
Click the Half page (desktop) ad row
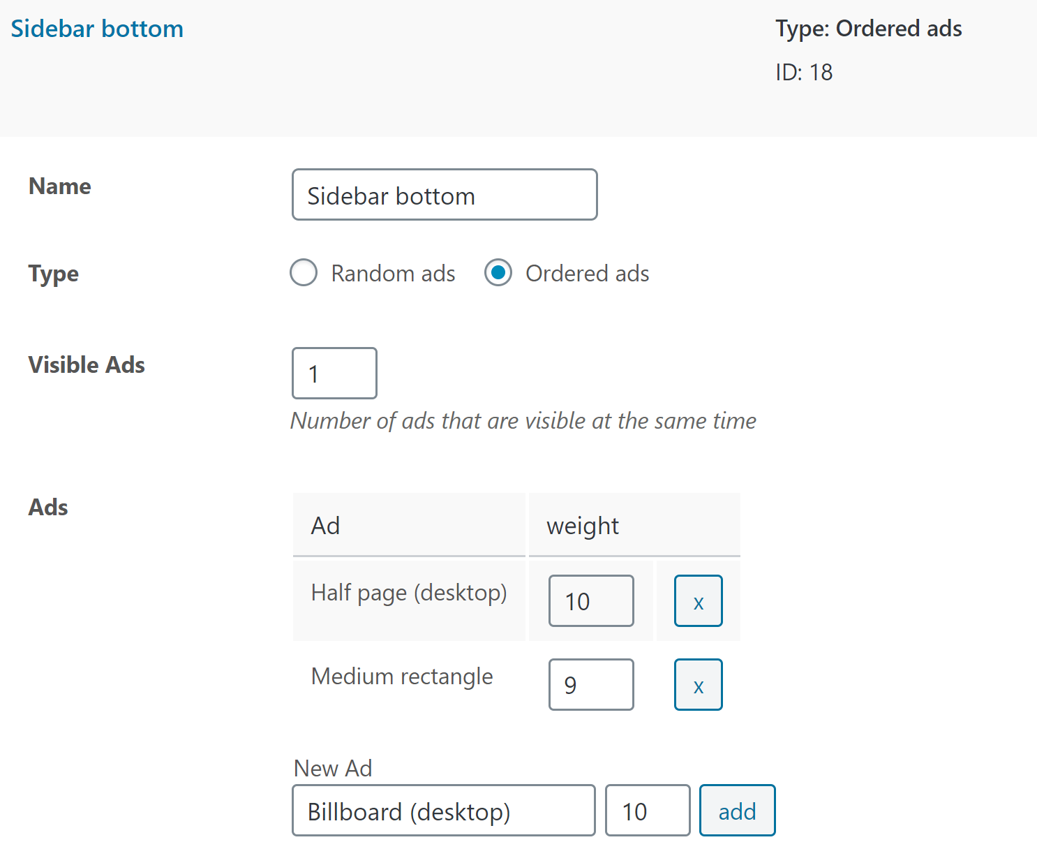point(516,600)
